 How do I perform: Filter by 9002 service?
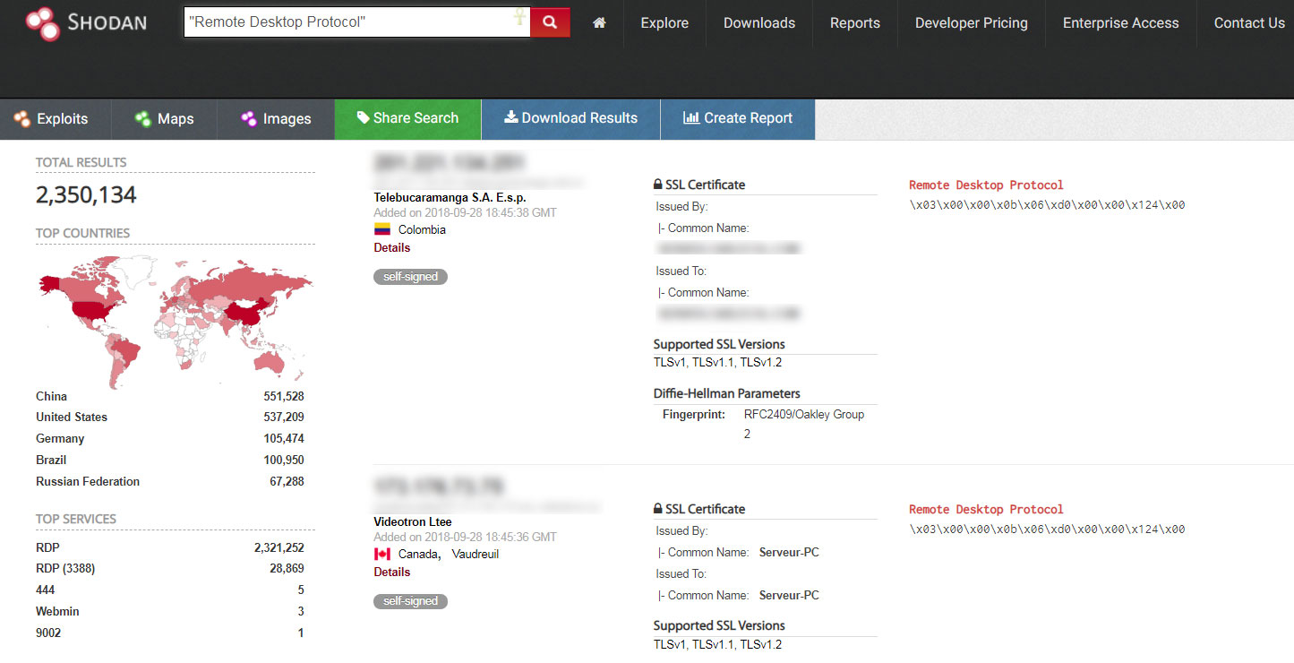[x=48, y=633]
